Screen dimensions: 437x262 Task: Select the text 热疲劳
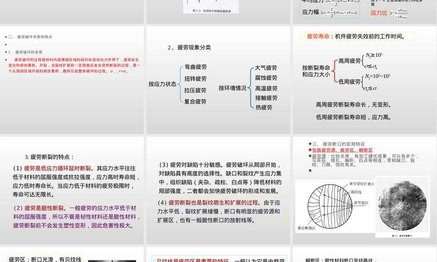(264, 107)
